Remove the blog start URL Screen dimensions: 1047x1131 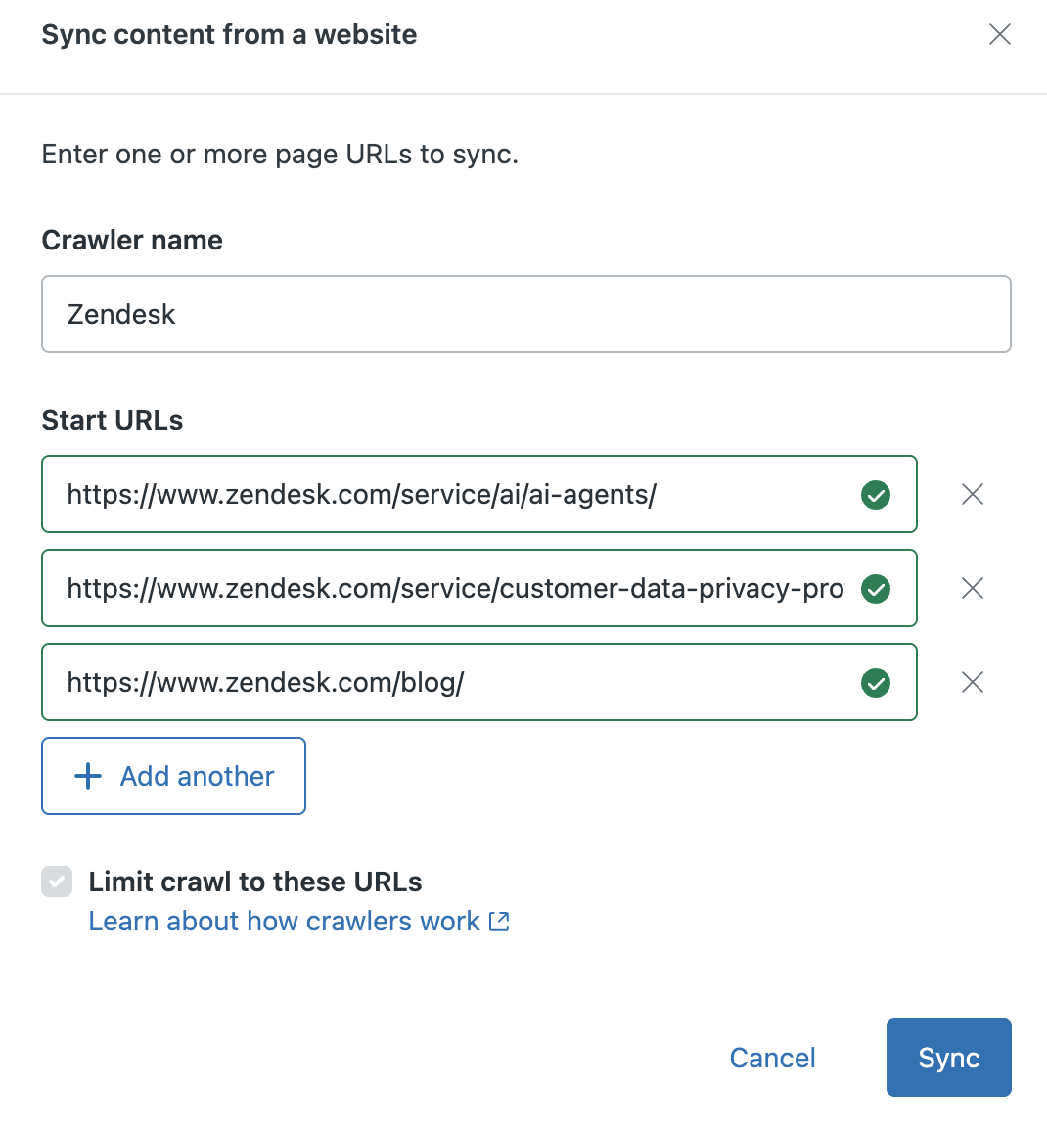tap(972, 682)
